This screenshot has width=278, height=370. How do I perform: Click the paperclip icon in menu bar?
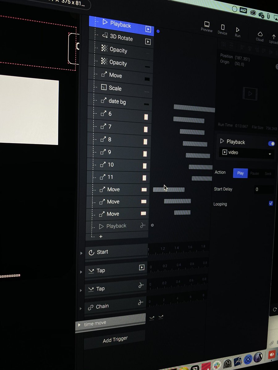pyautogui.click(x=268, y=15)
